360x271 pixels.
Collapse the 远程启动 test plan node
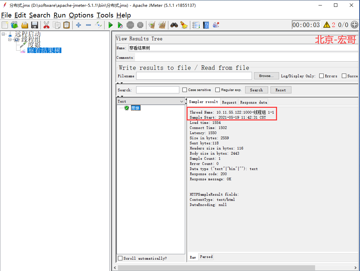3,34
